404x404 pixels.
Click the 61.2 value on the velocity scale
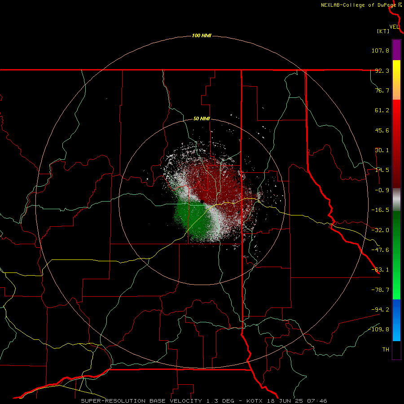point(382,110)
